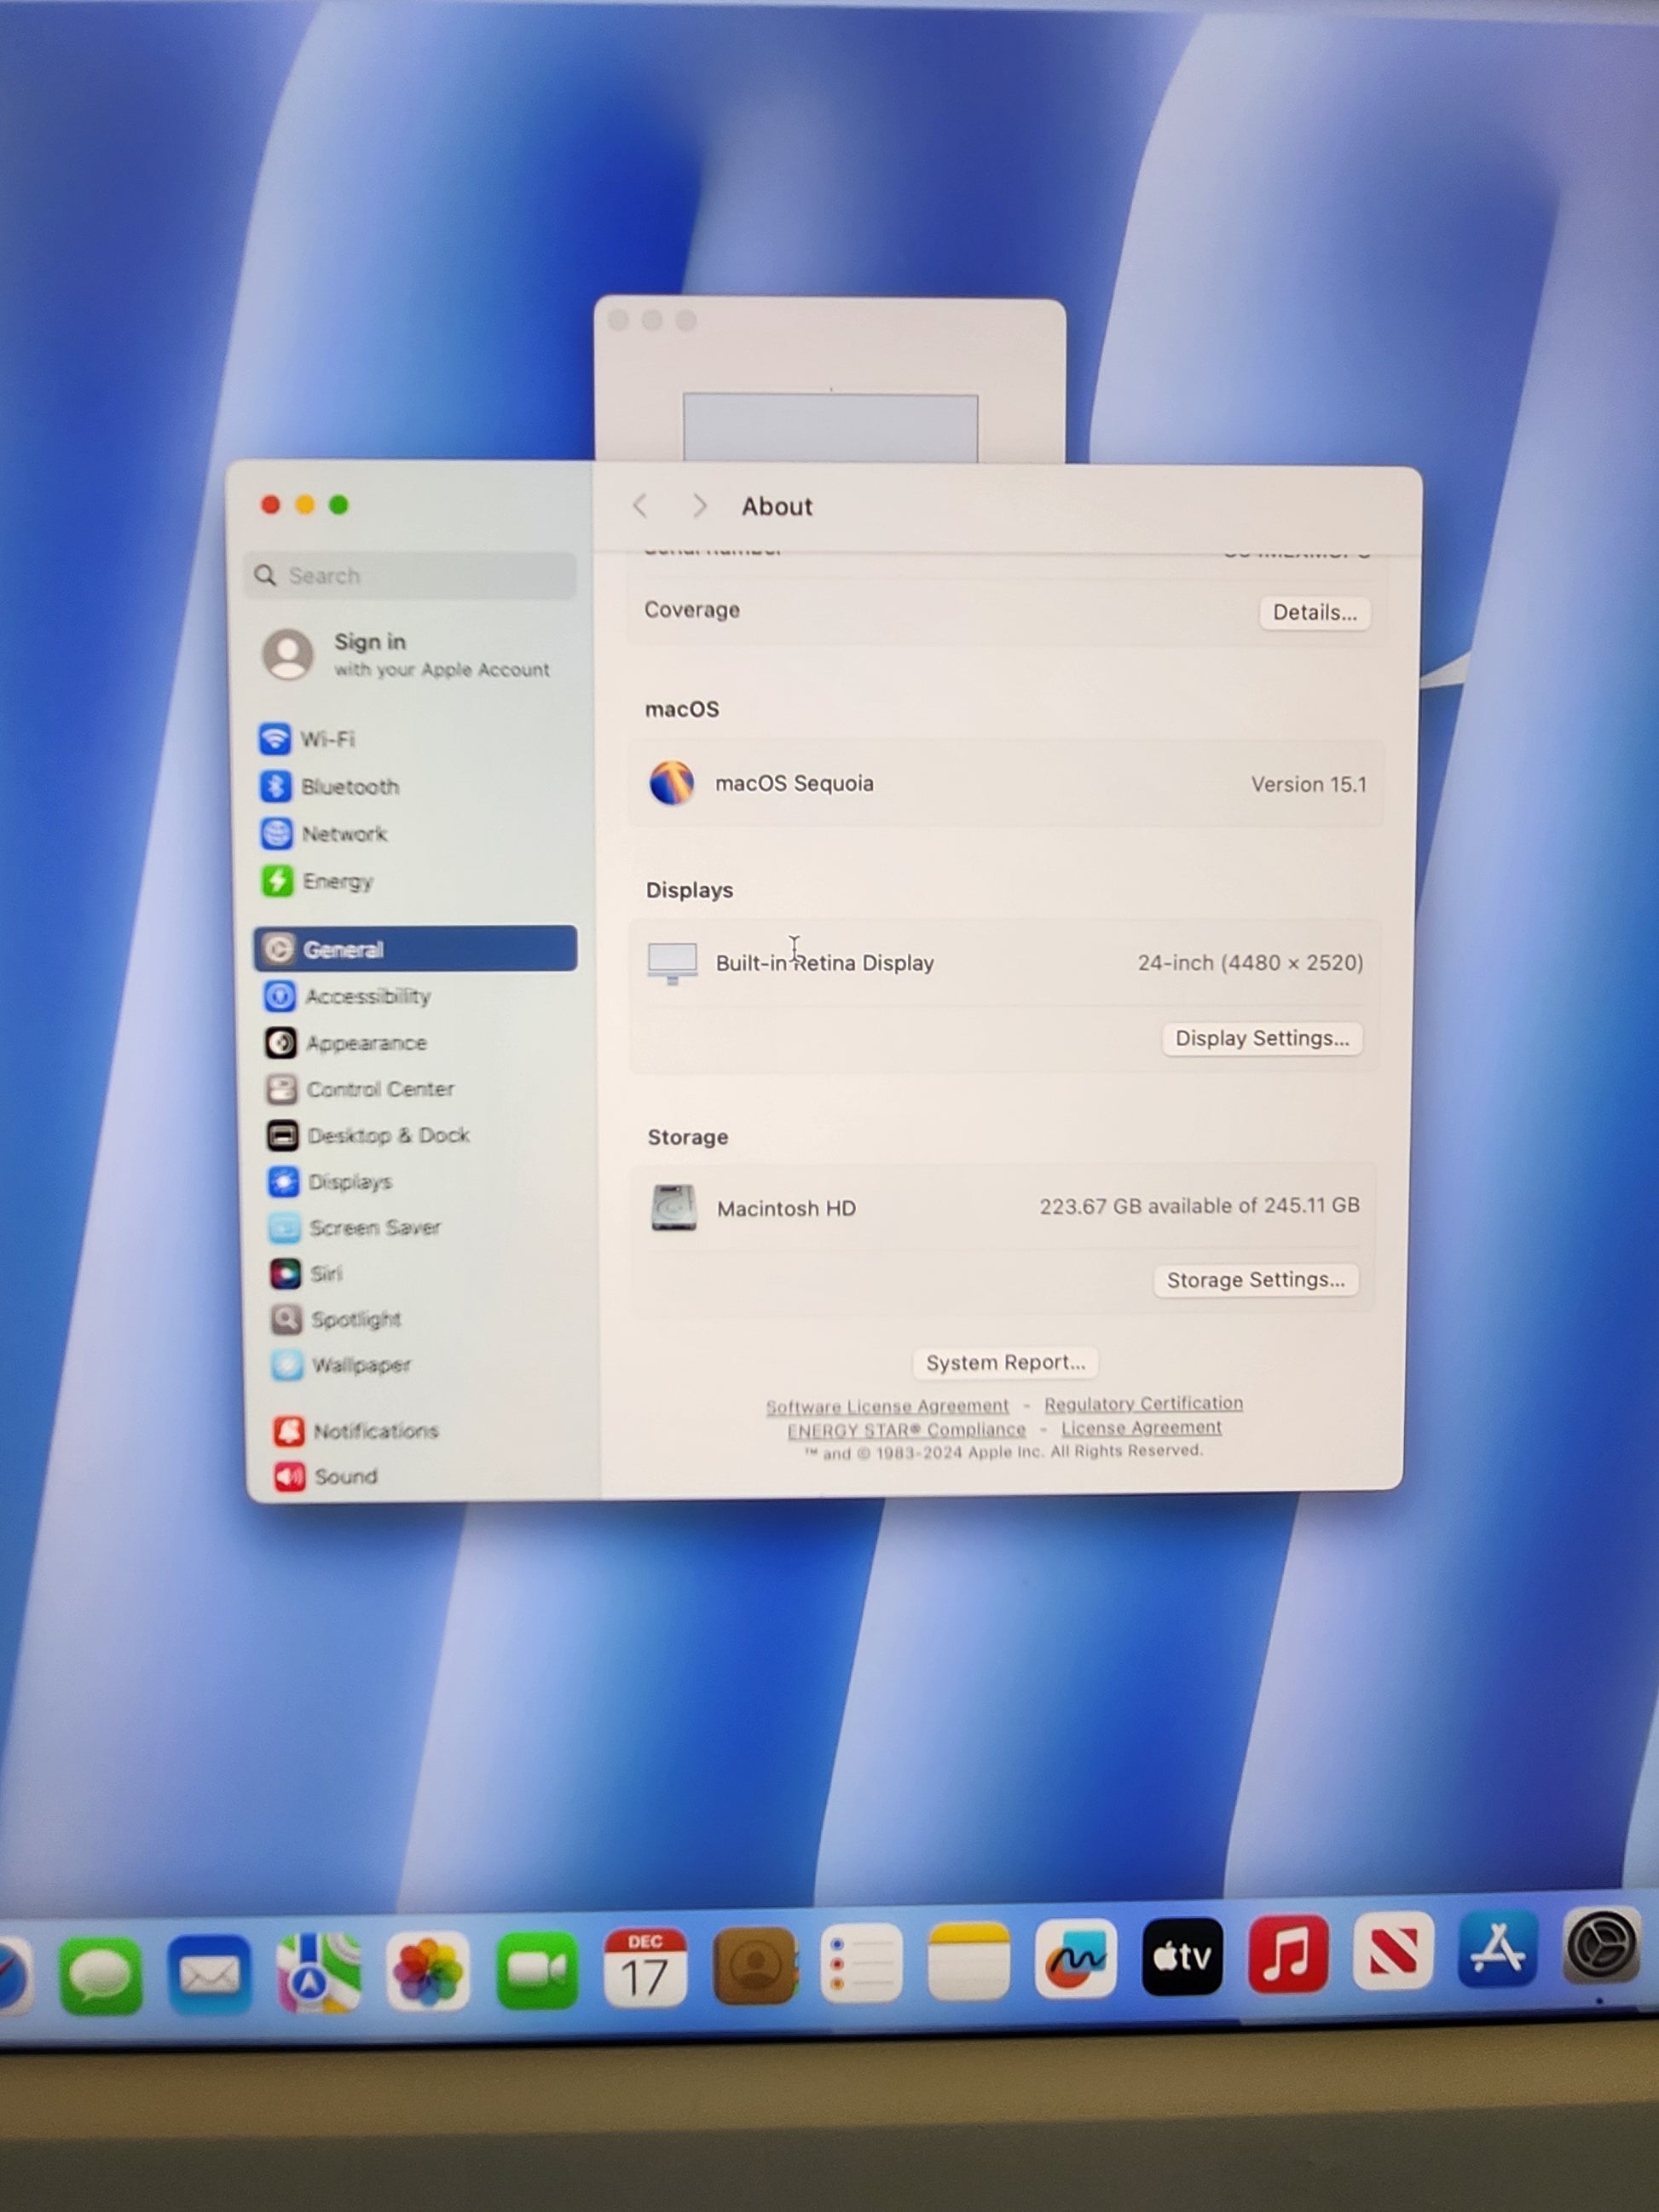
Task: Open Wi-Fi settings in sidebar
Action: pos(327,739)
